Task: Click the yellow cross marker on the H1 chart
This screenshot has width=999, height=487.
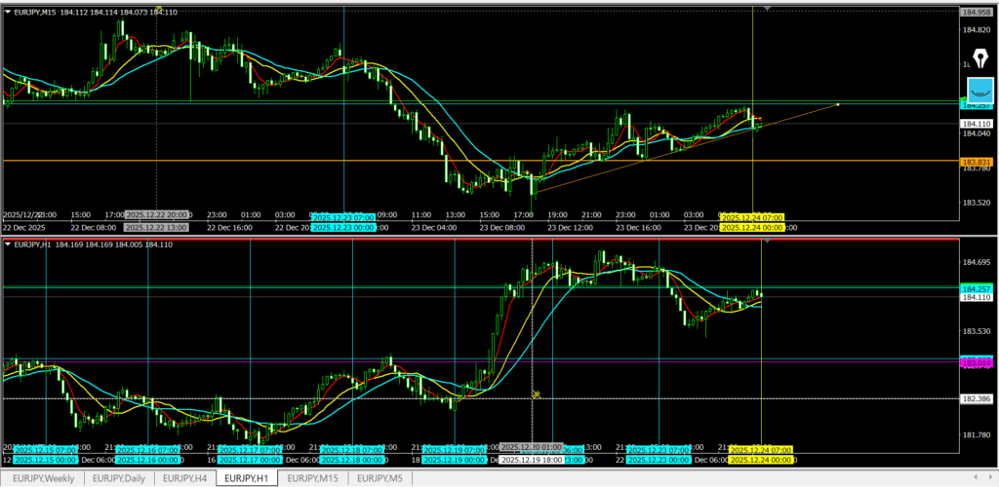Action: point(536,394)
